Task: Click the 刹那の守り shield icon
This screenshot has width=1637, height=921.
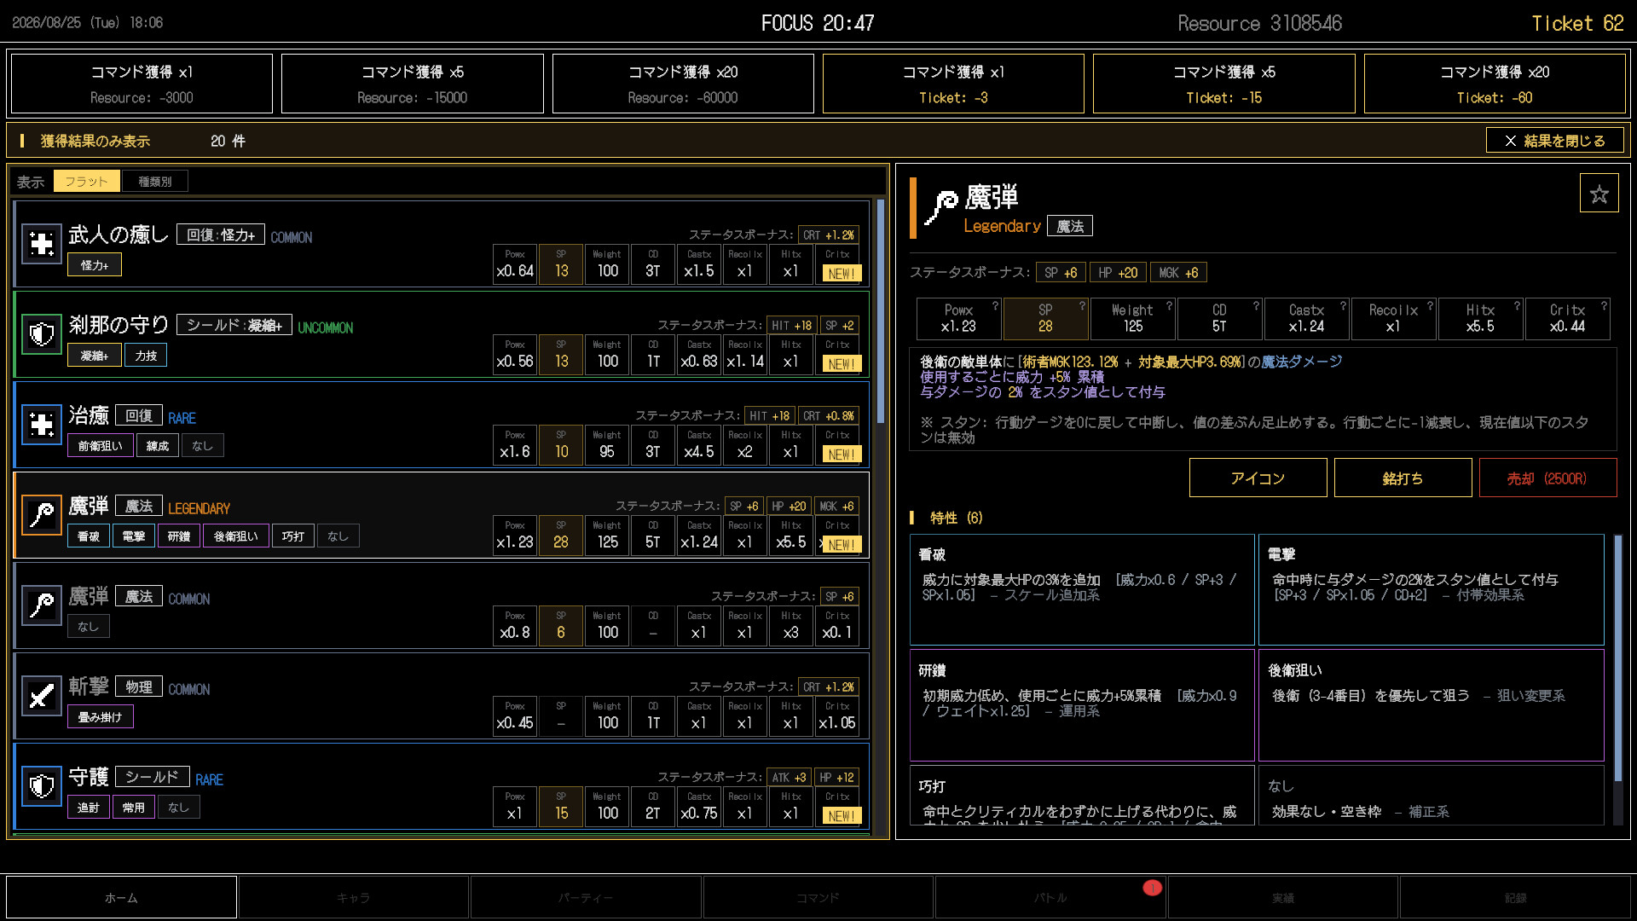Action: pos(42,334)
